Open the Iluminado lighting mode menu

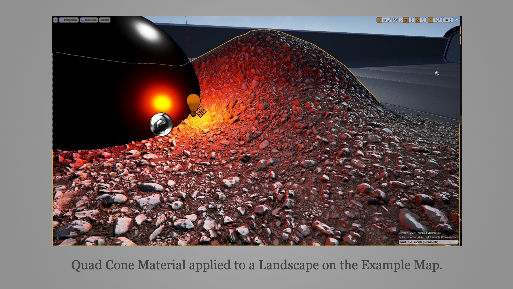(89, 20)
